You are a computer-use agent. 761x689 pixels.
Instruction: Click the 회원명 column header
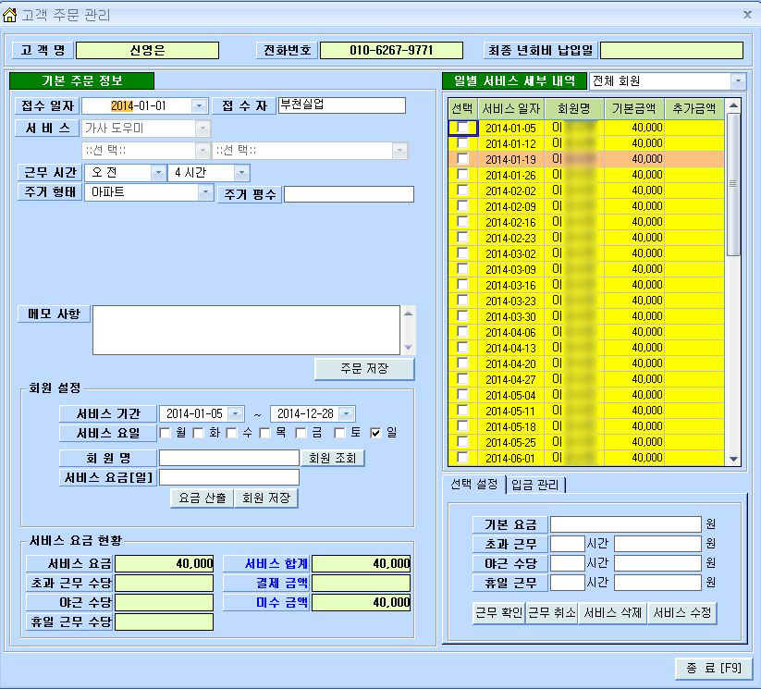tap(574, 109)
